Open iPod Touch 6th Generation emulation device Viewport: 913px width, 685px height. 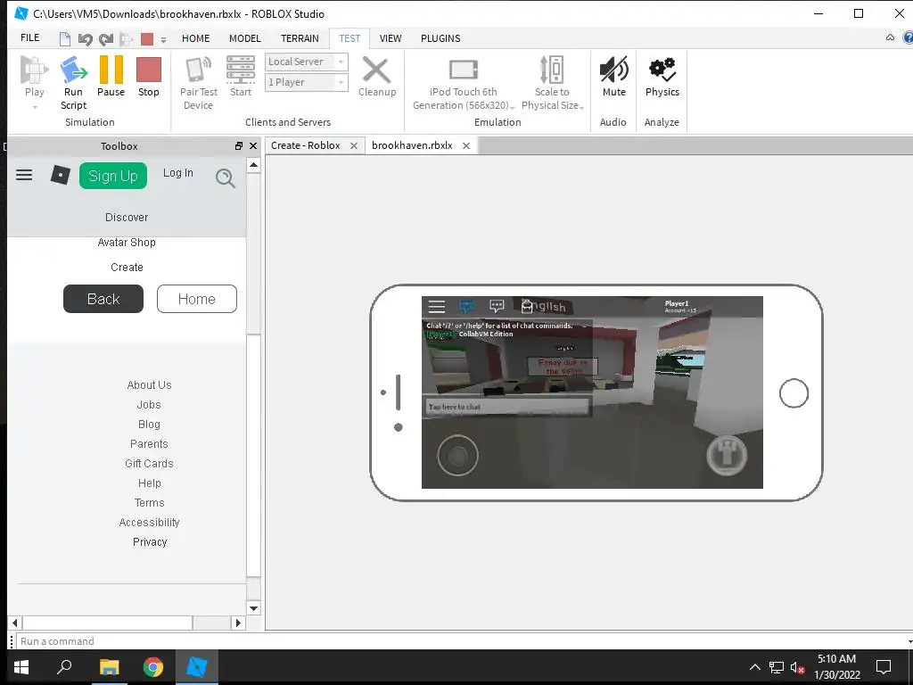464,83
